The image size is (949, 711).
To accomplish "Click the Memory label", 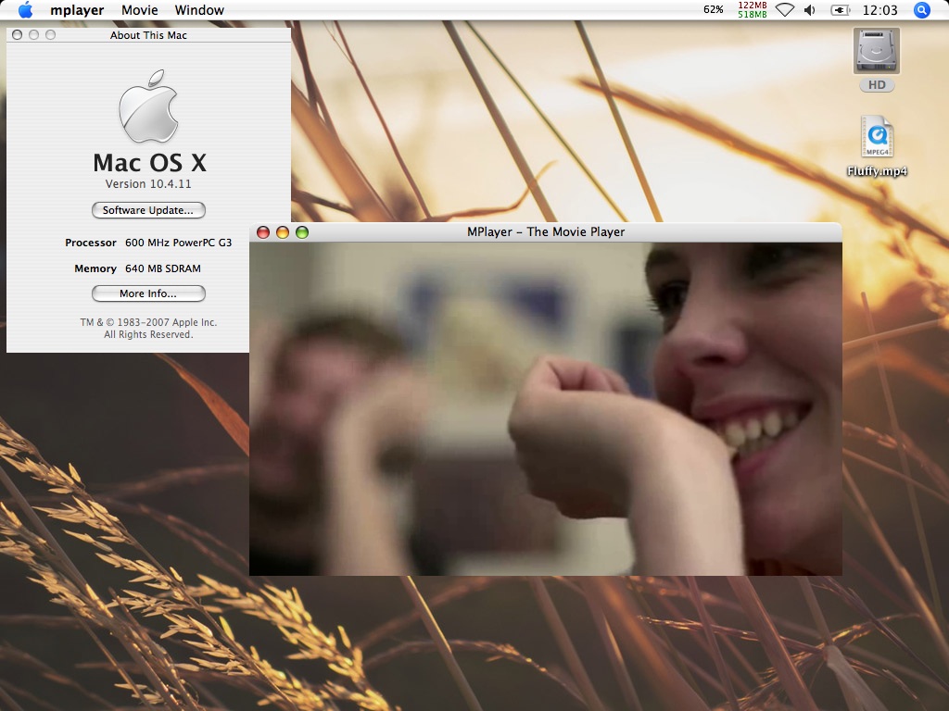I will click(x=95, y=268).
